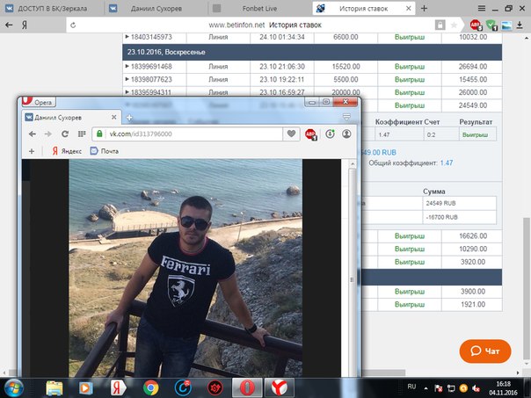Open the Windows Start menu
The width and height of the screenshot is (531, 398).
[13, 387]
